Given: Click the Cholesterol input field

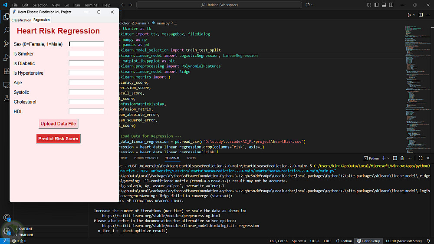Looking at the screenshot, I should [86, 102].
